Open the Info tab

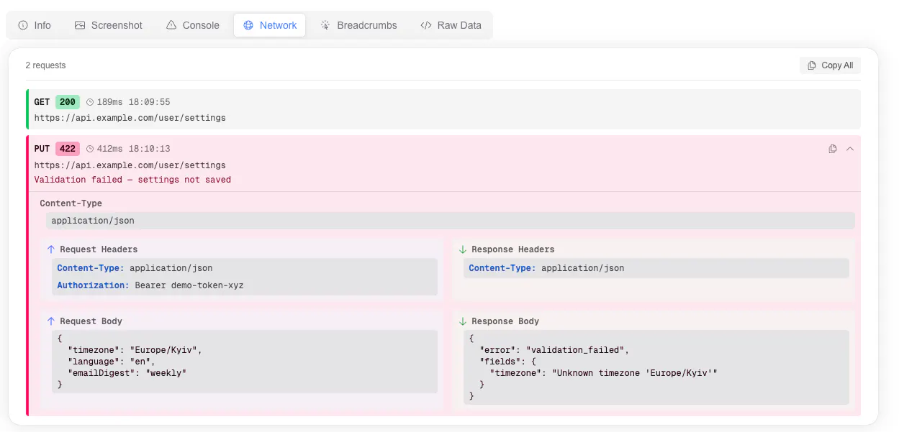[x=35, y=25]
